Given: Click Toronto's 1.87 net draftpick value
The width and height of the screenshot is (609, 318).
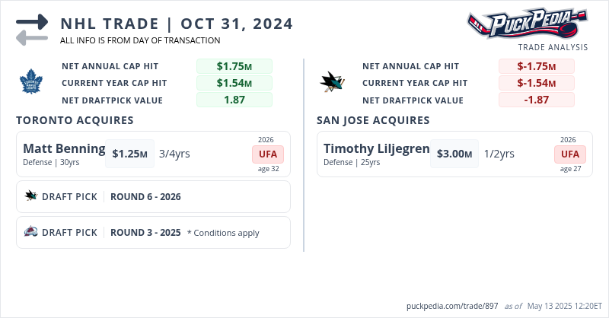Looking at the screenshot, I should click(234, 100).
